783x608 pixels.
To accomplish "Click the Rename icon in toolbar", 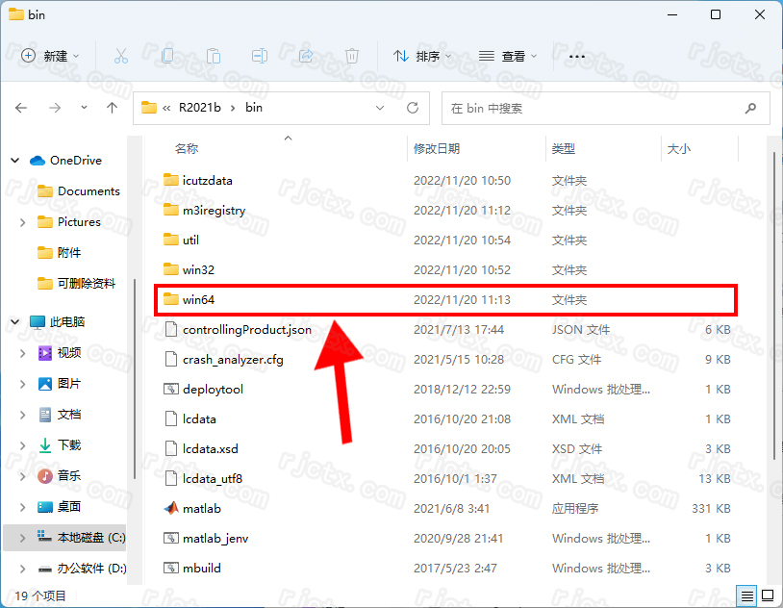I will coord(260,57).
